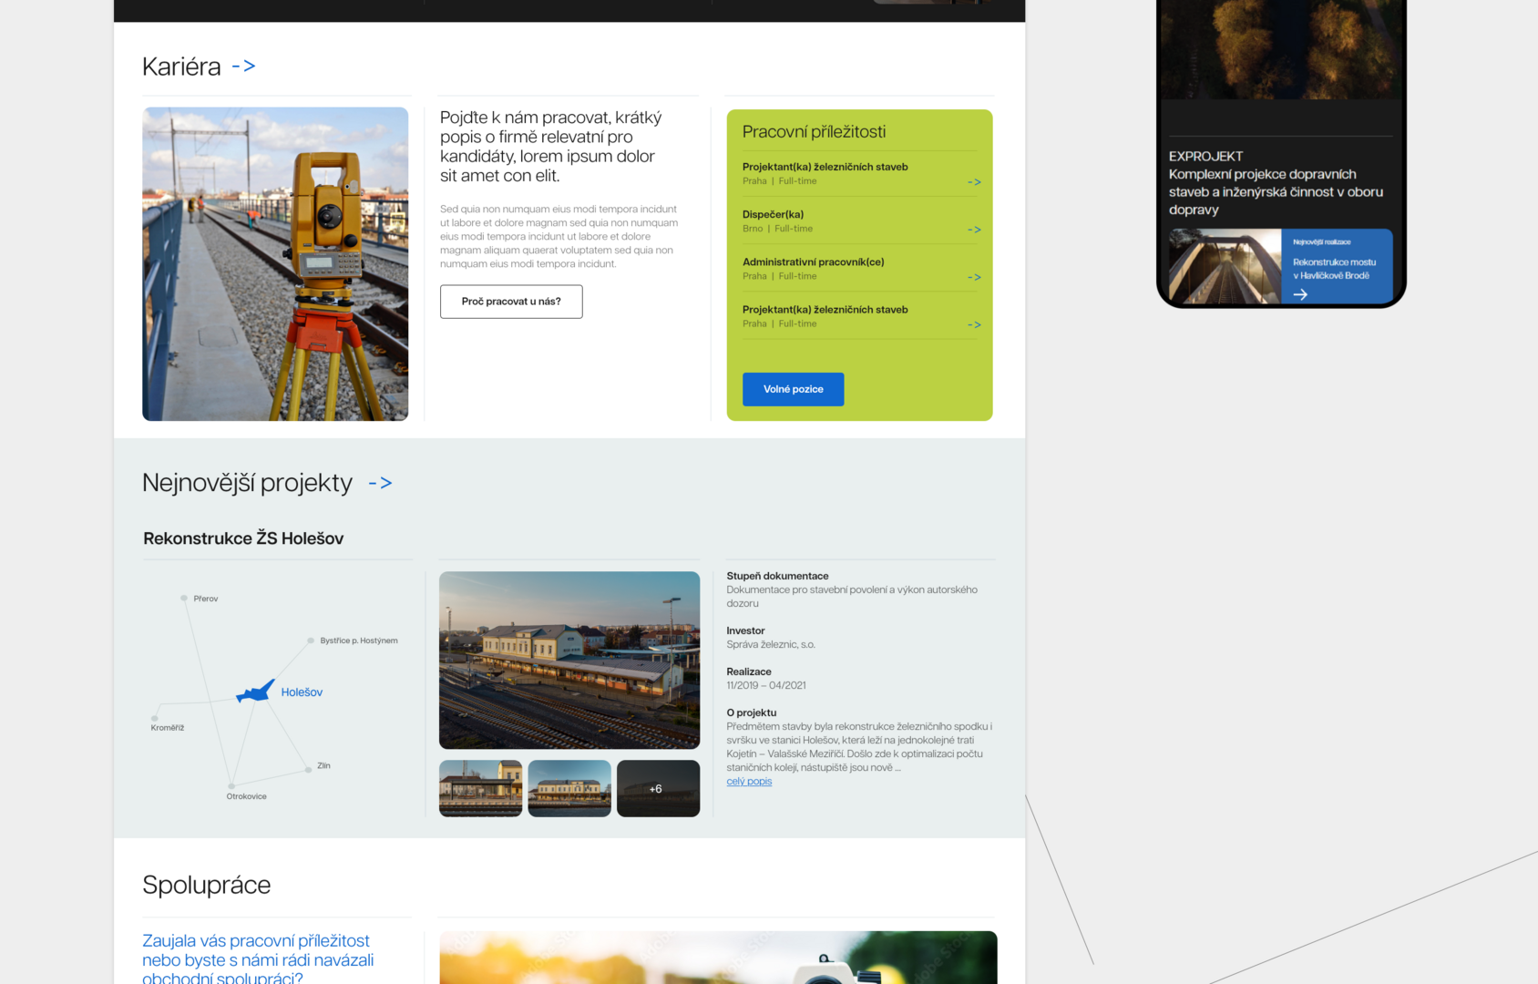Select the second small station thumbnail
Viewport: 1538px width, 984px height.
click(569, 789)
